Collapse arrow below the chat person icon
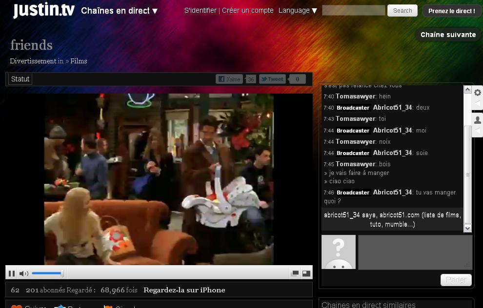The image size is (483, 308). (478, 131)
